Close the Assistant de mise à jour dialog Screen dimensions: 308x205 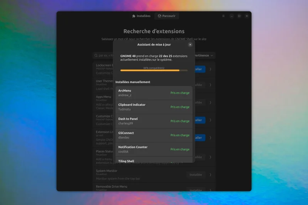190,45
